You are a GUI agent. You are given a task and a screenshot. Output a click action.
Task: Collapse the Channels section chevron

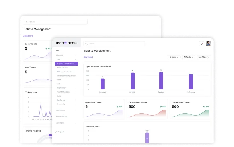point(76,55)
